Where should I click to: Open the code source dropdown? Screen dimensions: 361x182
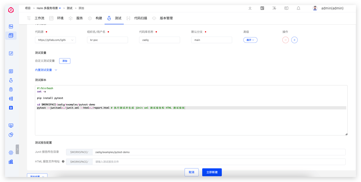click(55, 40)
